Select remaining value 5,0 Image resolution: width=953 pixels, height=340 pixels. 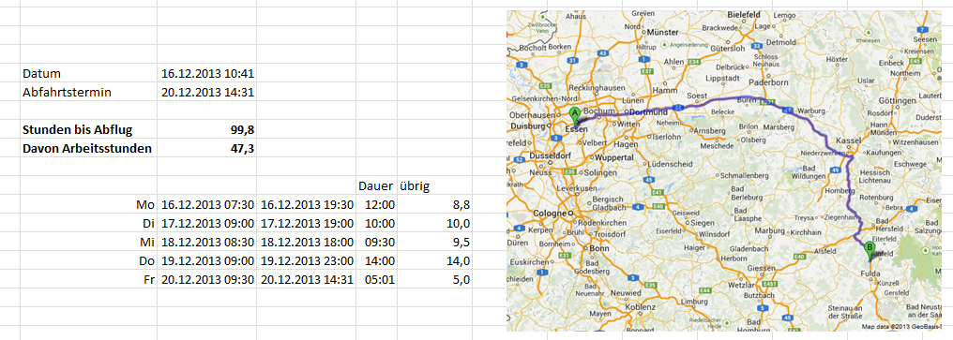[435, 280]
